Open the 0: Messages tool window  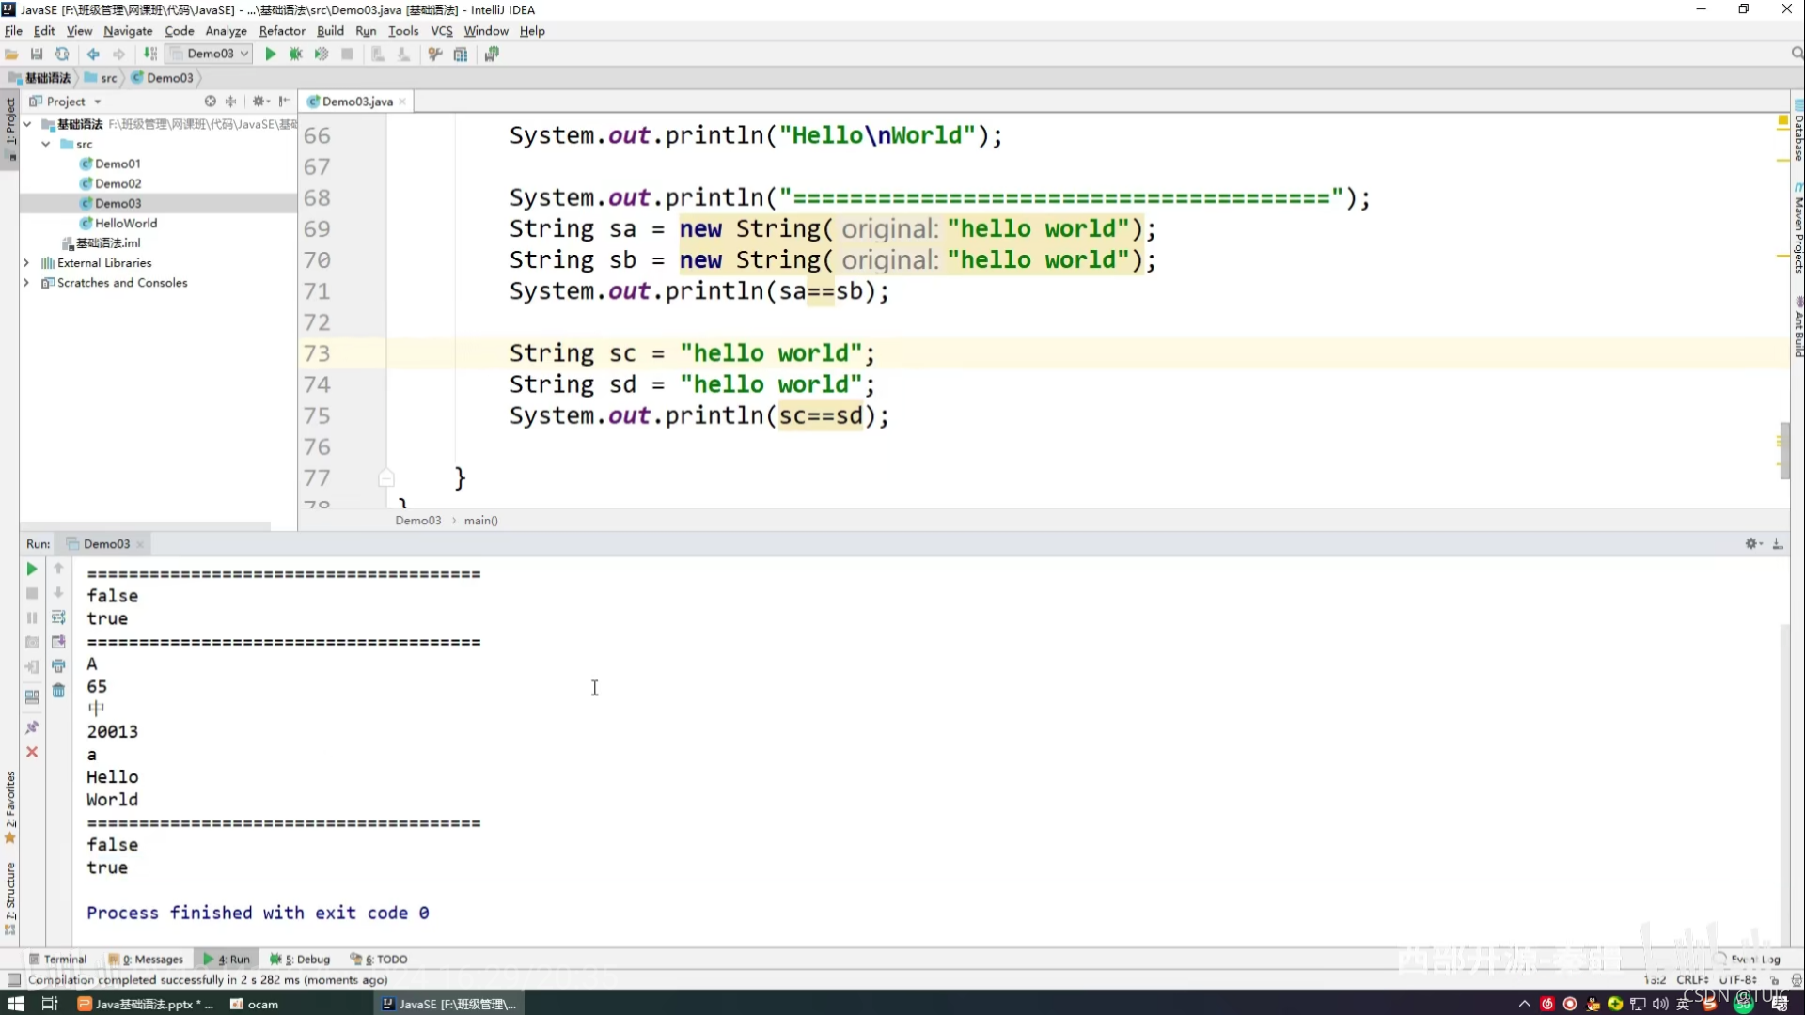146,960
